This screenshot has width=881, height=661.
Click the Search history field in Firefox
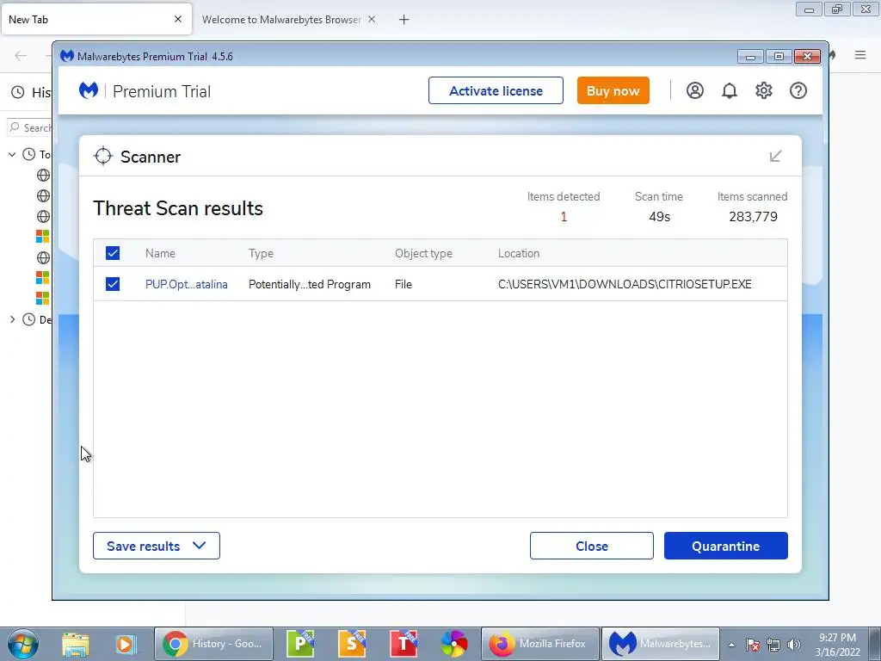pos(29,127)
